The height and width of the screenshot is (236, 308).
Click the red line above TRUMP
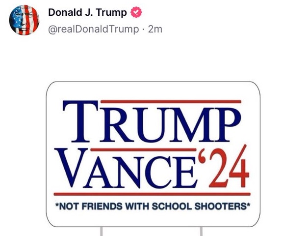coord(172,102)
